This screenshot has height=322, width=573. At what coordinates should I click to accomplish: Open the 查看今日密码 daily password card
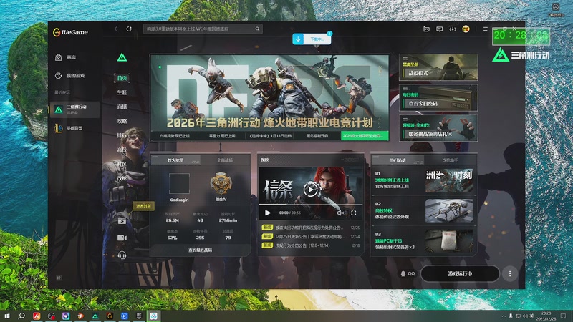[438, 98]
